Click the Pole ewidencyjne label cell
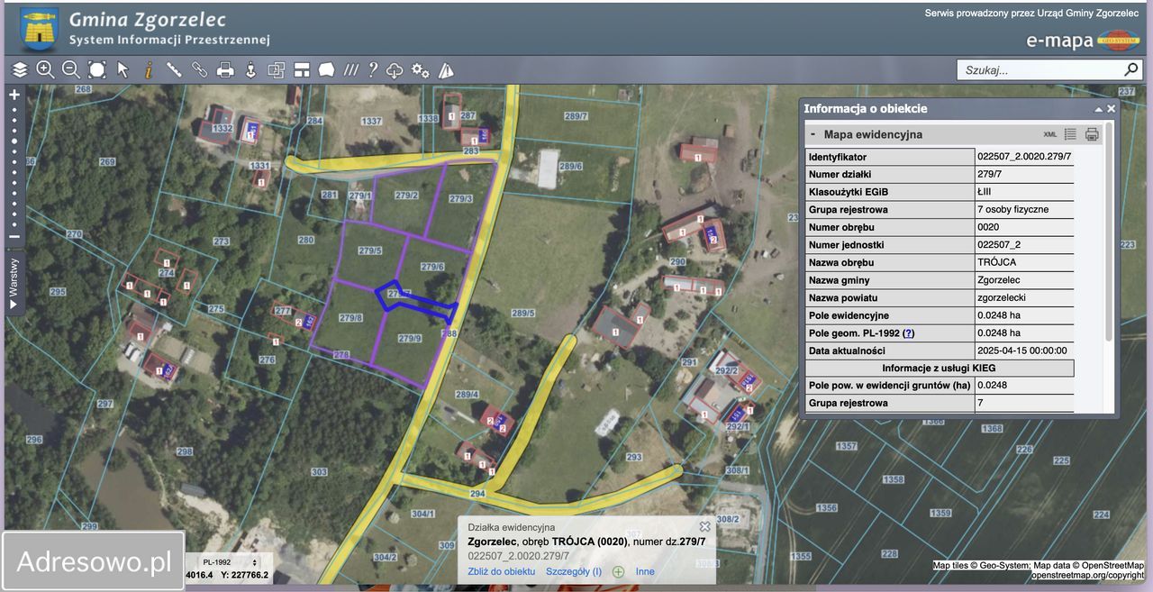Viewport: 1153px width, 592px height. coord(890,315)
